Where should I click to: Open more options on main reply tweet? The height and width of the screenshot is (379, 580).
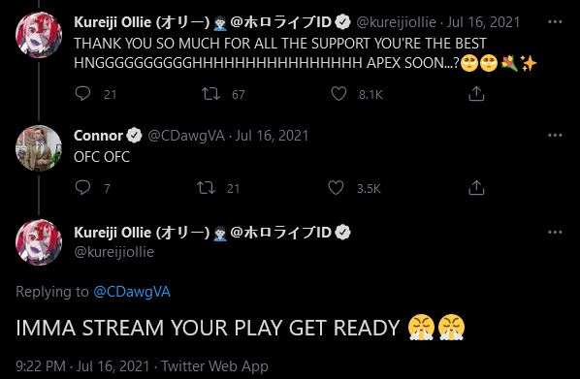555,233
